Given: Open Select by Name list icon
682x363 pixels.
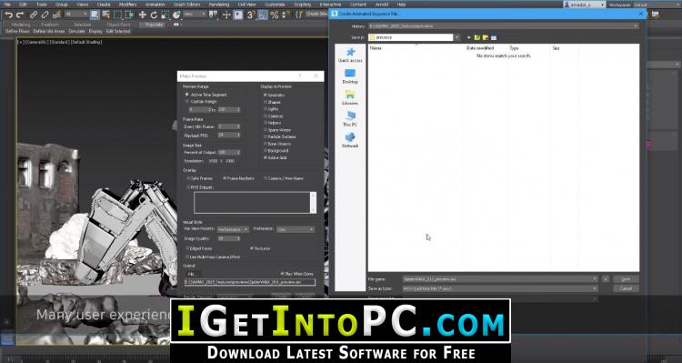Looking at the screenshot, I should [105, 15].
